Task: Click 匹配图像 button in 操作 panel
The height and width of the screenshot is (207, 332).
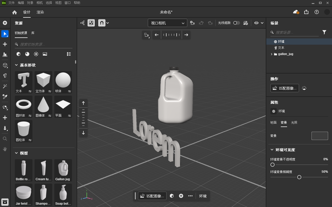Action: click(284, 88)
